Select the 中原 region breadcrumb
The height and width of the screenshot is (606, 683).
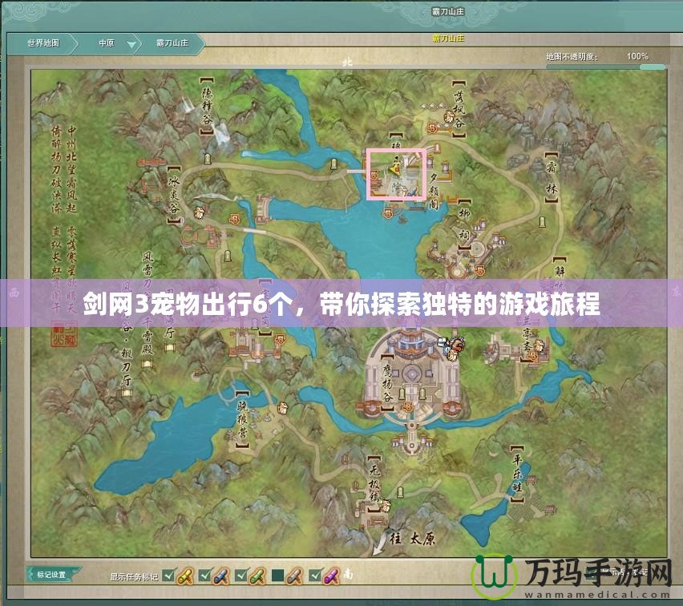point(107,43)
